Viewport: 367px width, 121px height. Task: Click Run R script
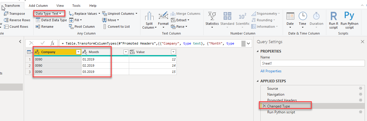[x=334, y=20]
